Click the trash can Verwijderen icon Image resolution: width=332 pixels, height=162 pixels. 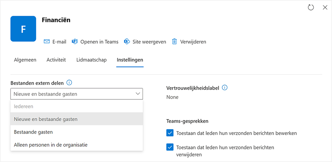click(174, 41)
